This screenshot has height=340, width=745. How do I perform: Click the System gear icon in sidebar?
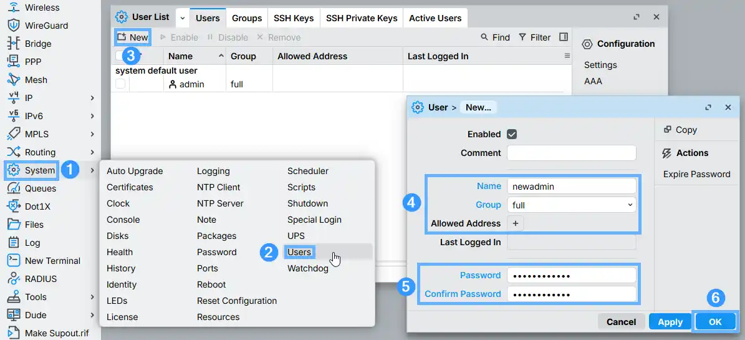click(x=14, y=170)
